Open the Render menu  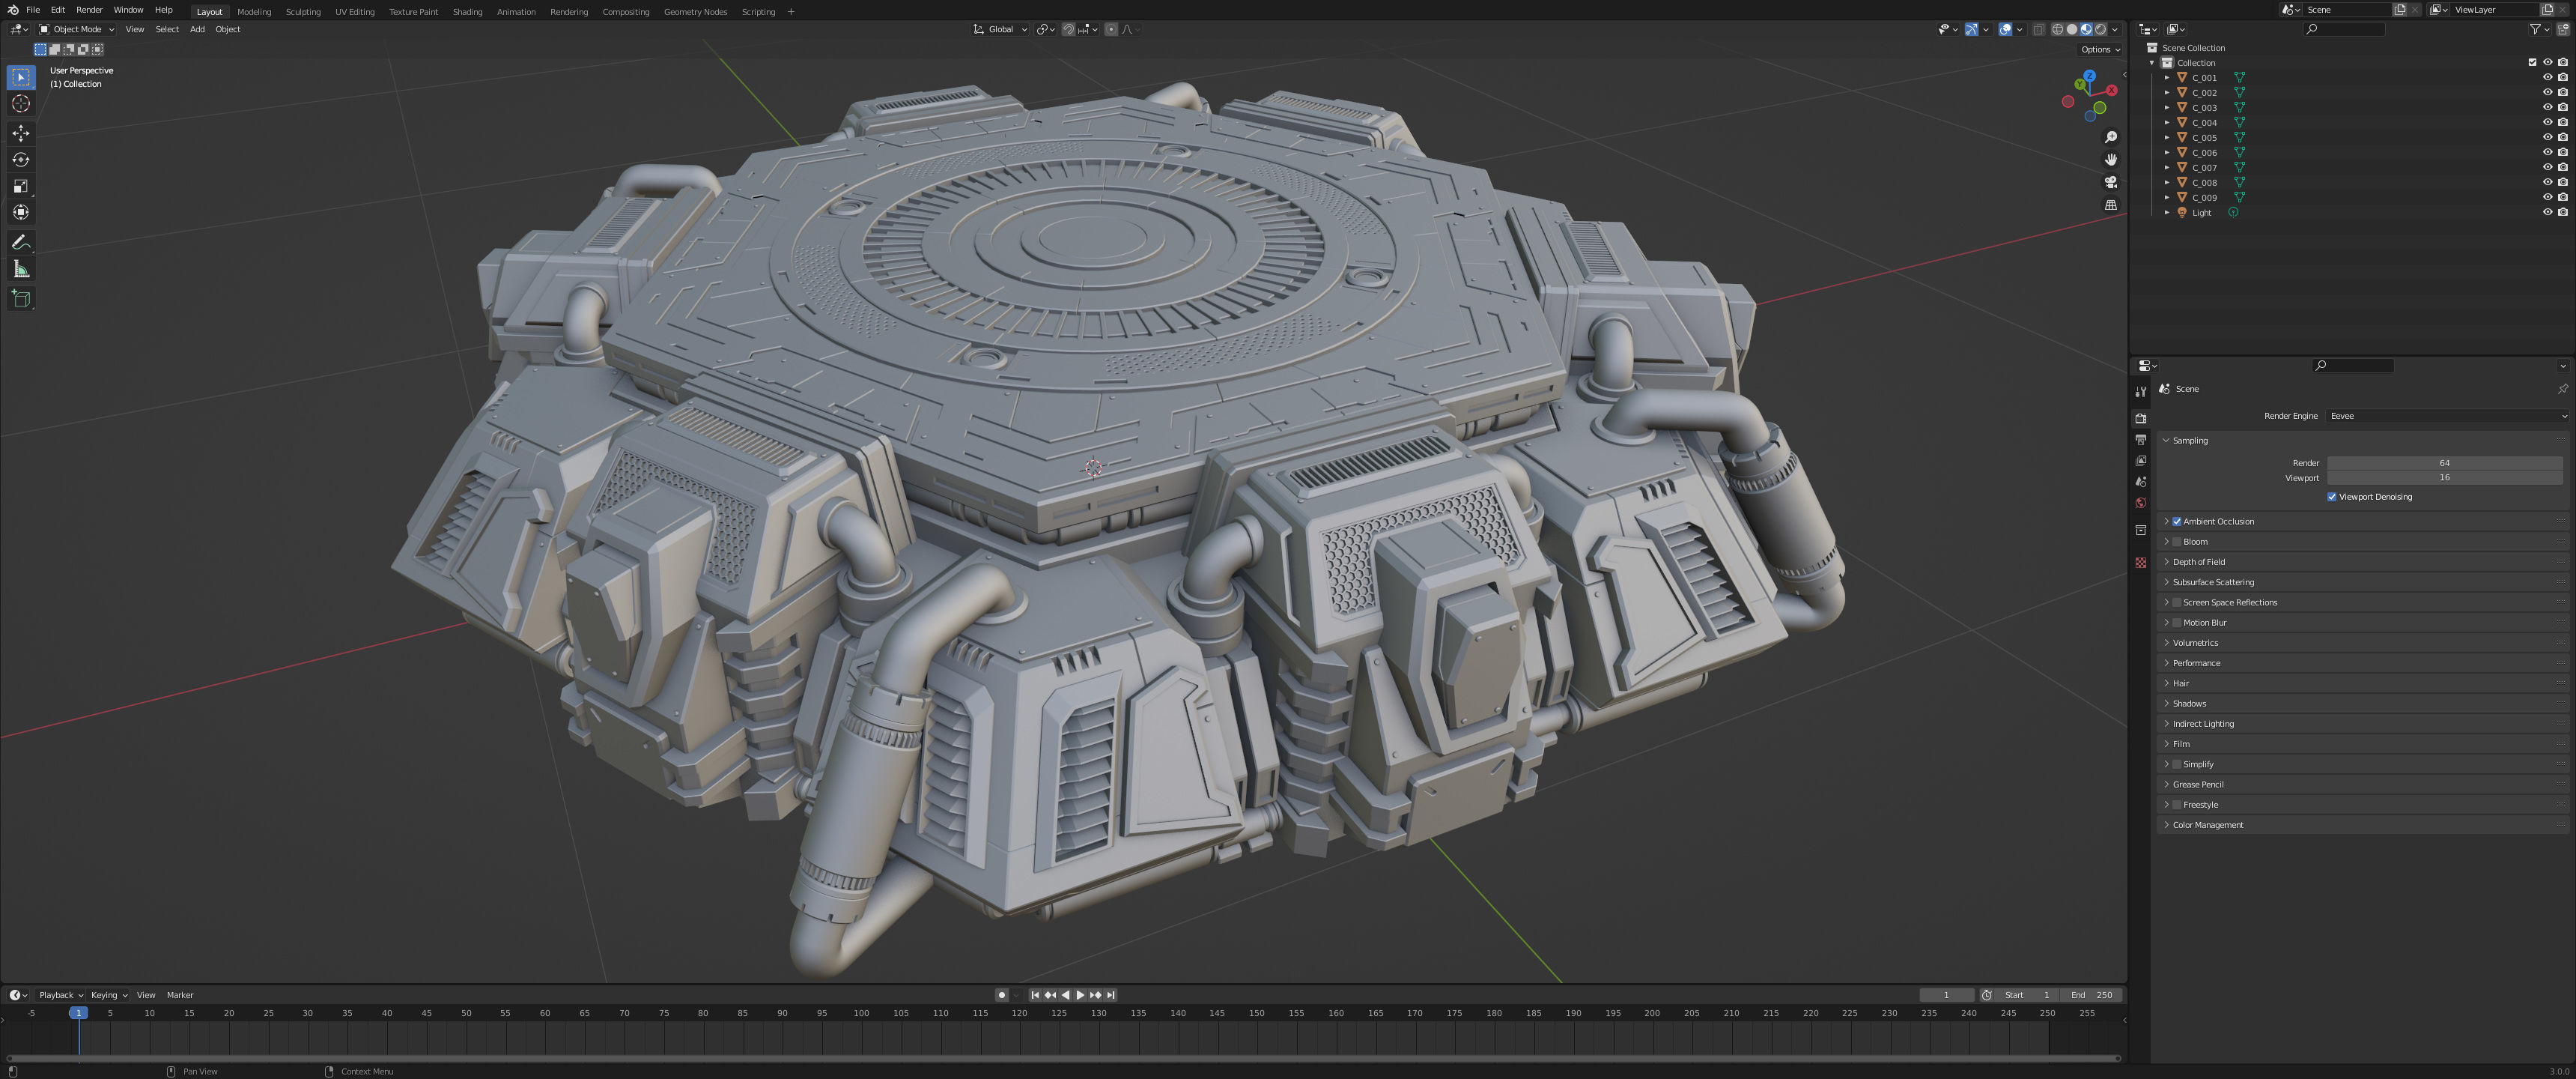point(89,10)
